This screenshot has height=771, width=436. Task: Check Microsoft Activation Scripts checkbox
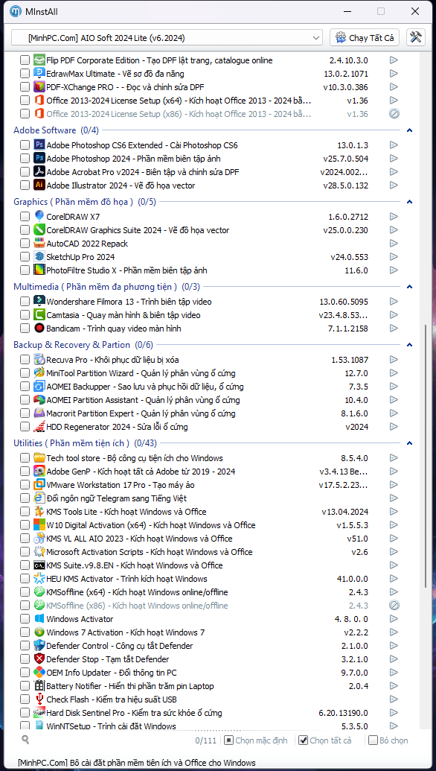click(x=25, y=552)
